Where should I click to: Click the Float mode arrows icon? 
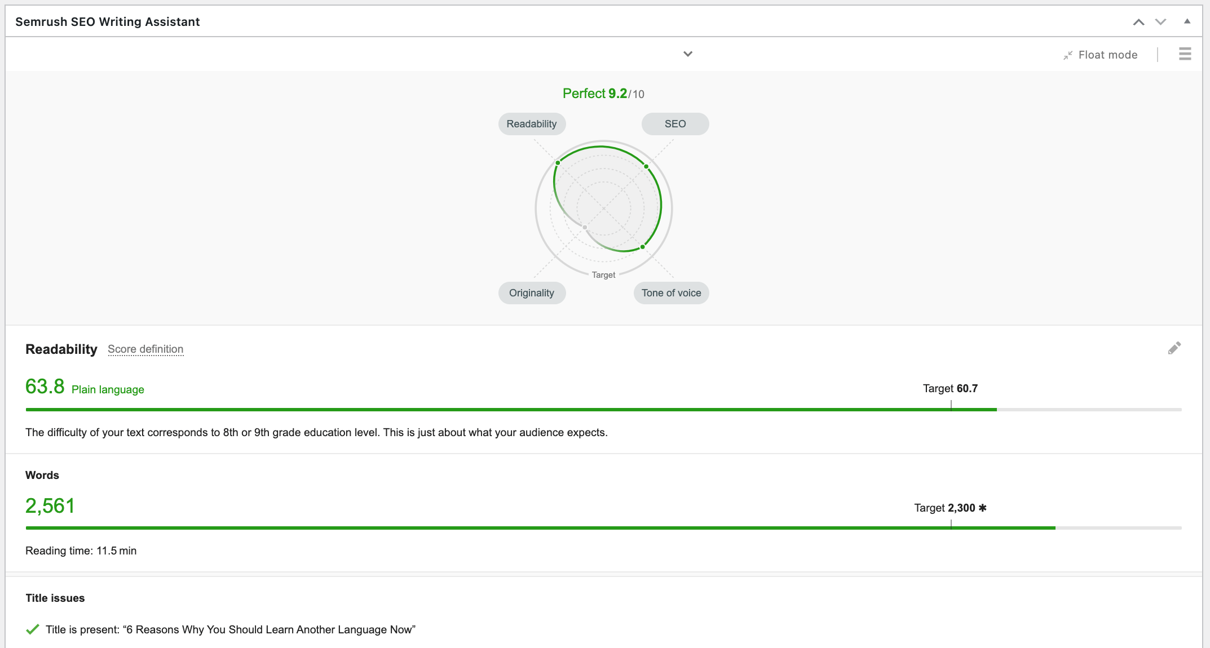1067,55
